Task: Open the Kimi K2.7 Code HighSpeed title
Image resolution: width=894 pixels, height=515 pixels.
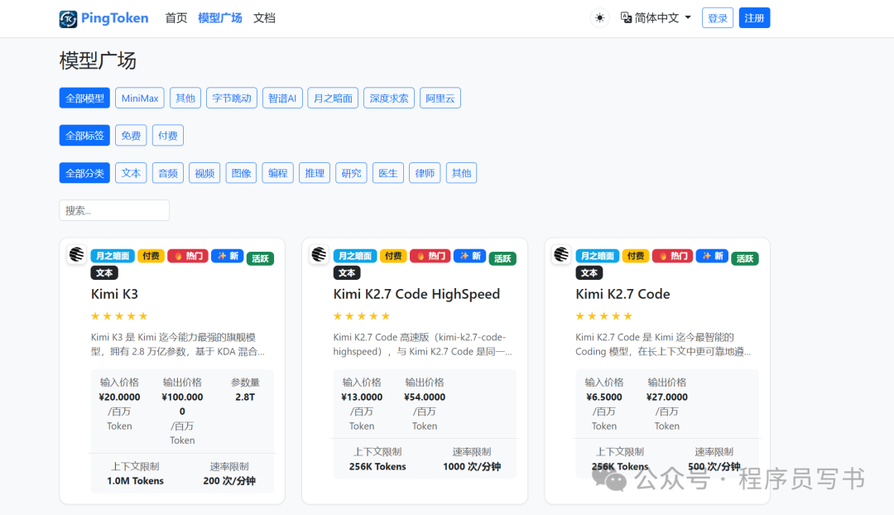Action: click(x=416, y=294)
